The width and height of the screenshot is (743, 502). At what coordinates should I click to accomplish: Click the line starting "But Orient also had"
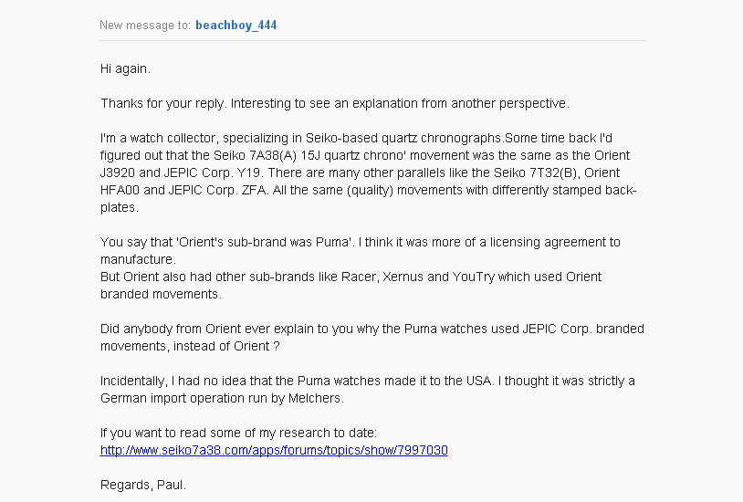[351, 277]
